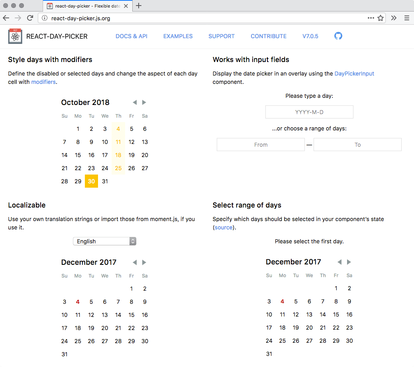Expand the toolbar overflow chevron
This screenshot has width=414, height=367.
pyautogui.click(x=393, y=18)
